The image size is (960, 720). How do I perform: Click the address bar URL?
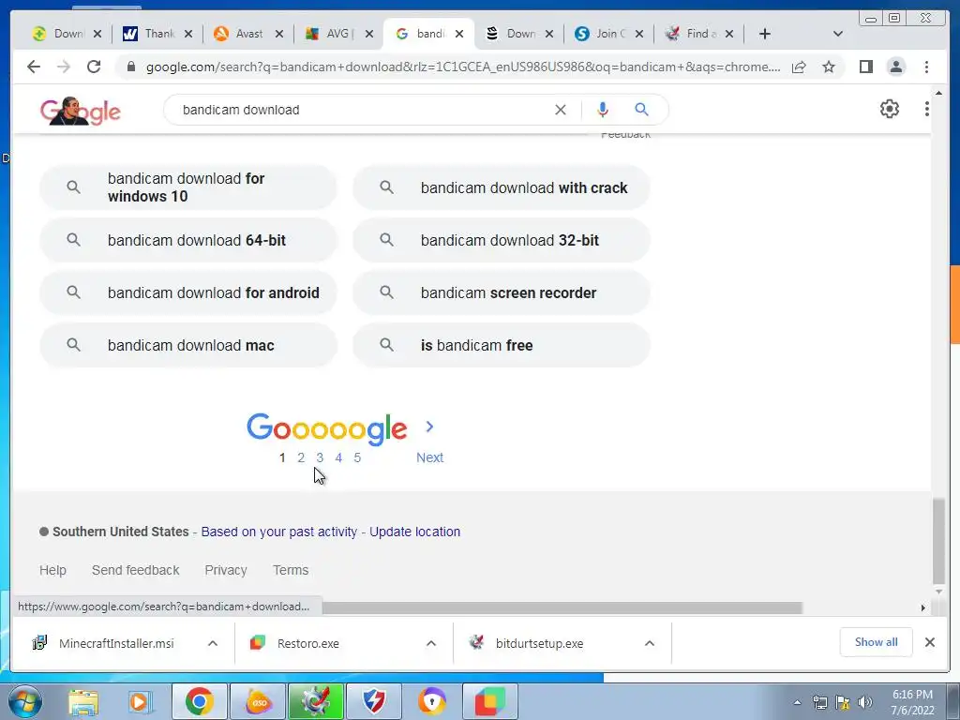(463, 67)
